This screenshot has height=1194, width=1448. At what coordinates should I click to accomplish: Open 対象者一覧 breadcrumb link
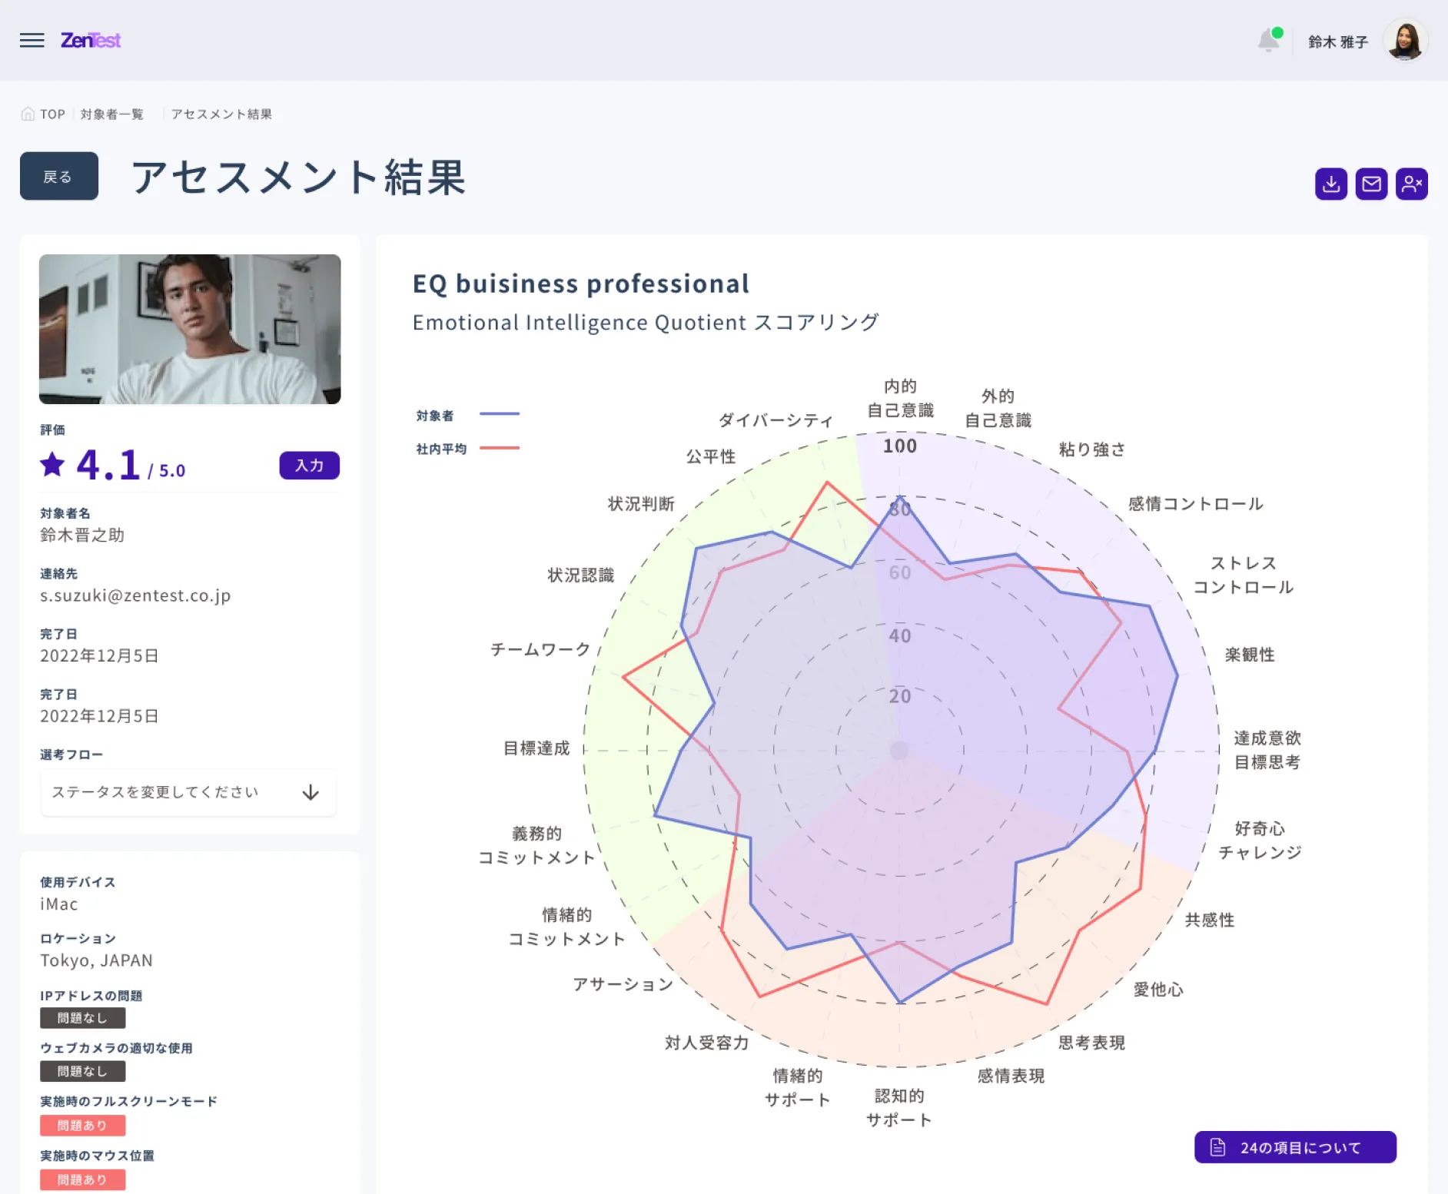112,114
